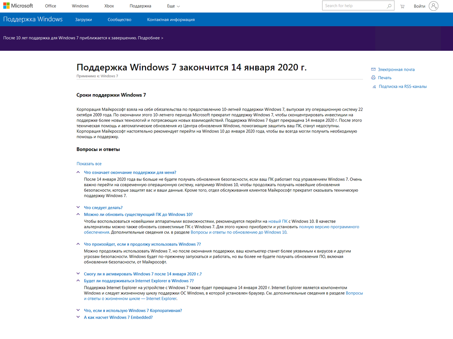Click Подписка на RSS-каналы link
This screenshot has width=453, height=339.
click(403, 86)
